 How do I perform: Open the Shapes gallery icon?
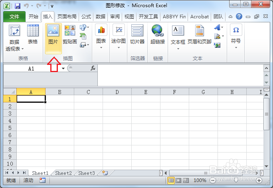click(x=83, y=27)
